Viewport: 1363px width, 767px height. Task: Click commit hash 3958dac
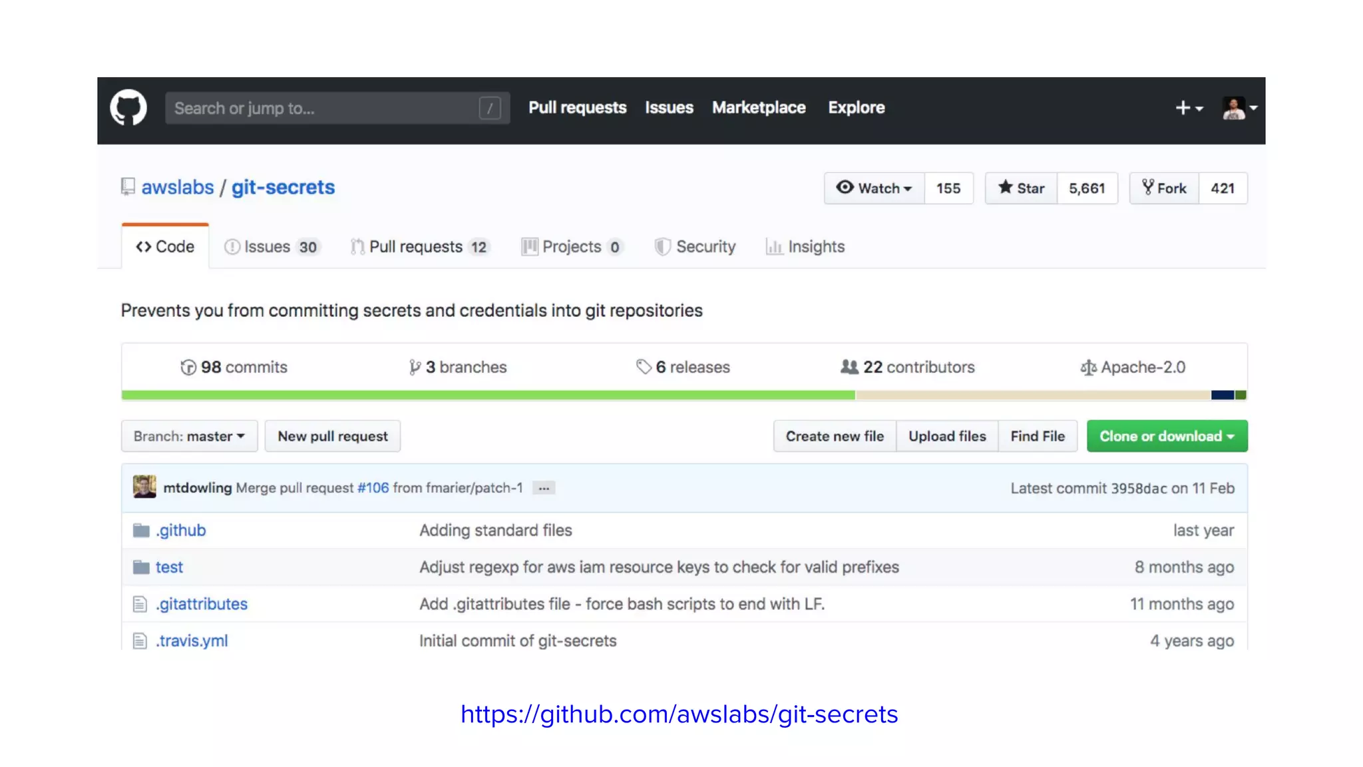coord(1139,488)
